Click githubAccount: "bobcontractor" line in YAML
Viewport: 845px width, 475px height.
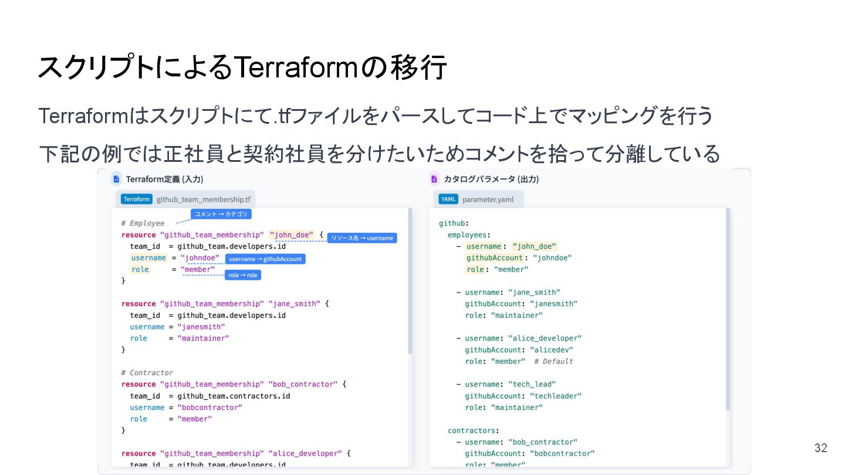[x=530, y=453]
